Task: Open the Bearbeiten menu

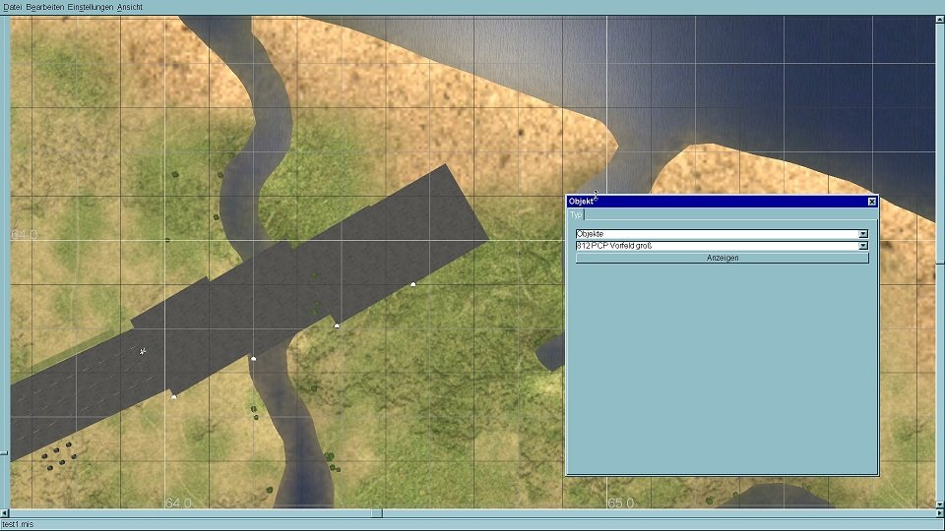Action: click(45, 7)
